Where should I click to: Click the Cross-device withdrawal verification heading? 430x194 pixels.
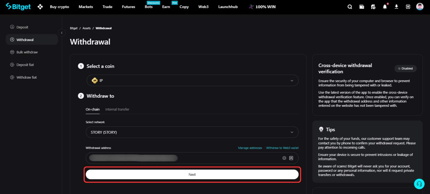[x=345, y=68]
